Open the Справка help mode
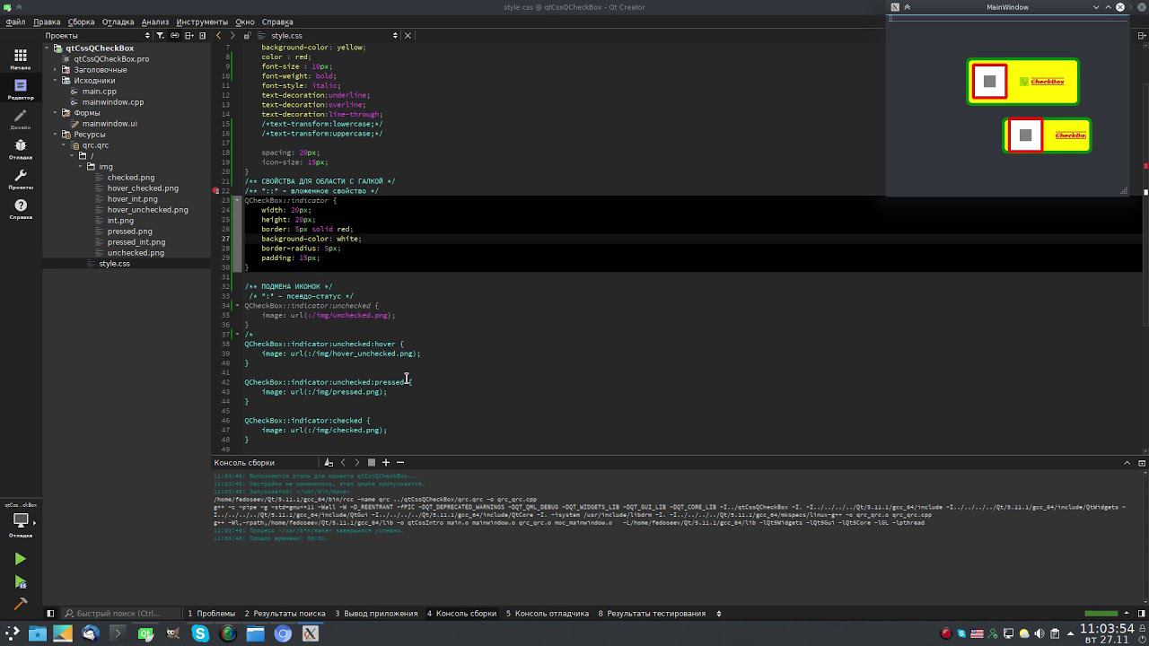The height and width of the screenshot is (646, 1149). 21,209
